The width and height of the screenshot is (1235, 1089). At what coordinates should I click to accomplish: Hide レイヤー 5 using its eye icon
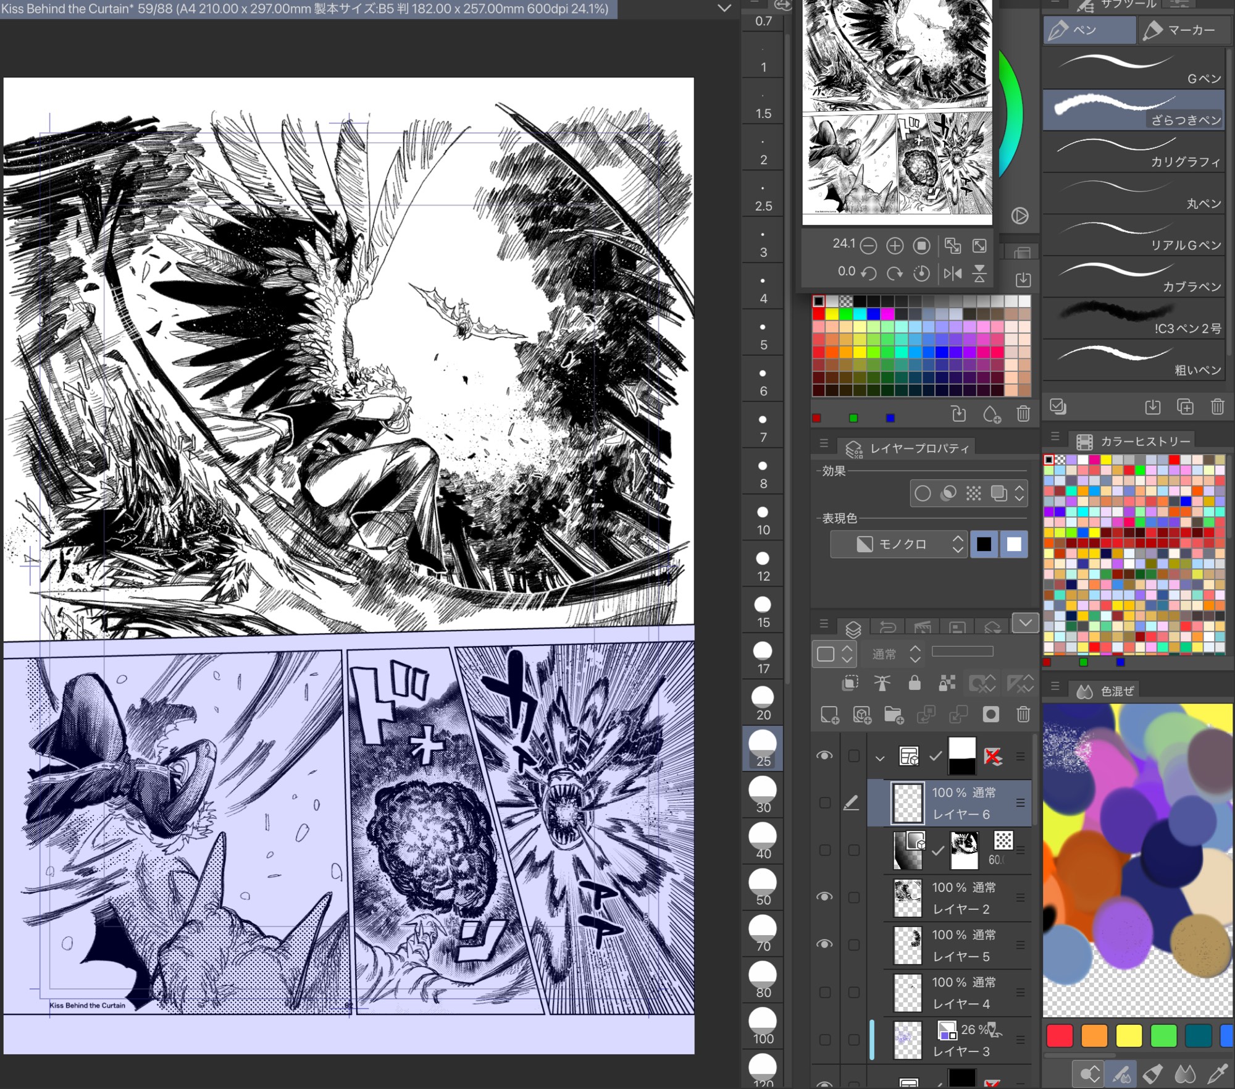[824, 944]
